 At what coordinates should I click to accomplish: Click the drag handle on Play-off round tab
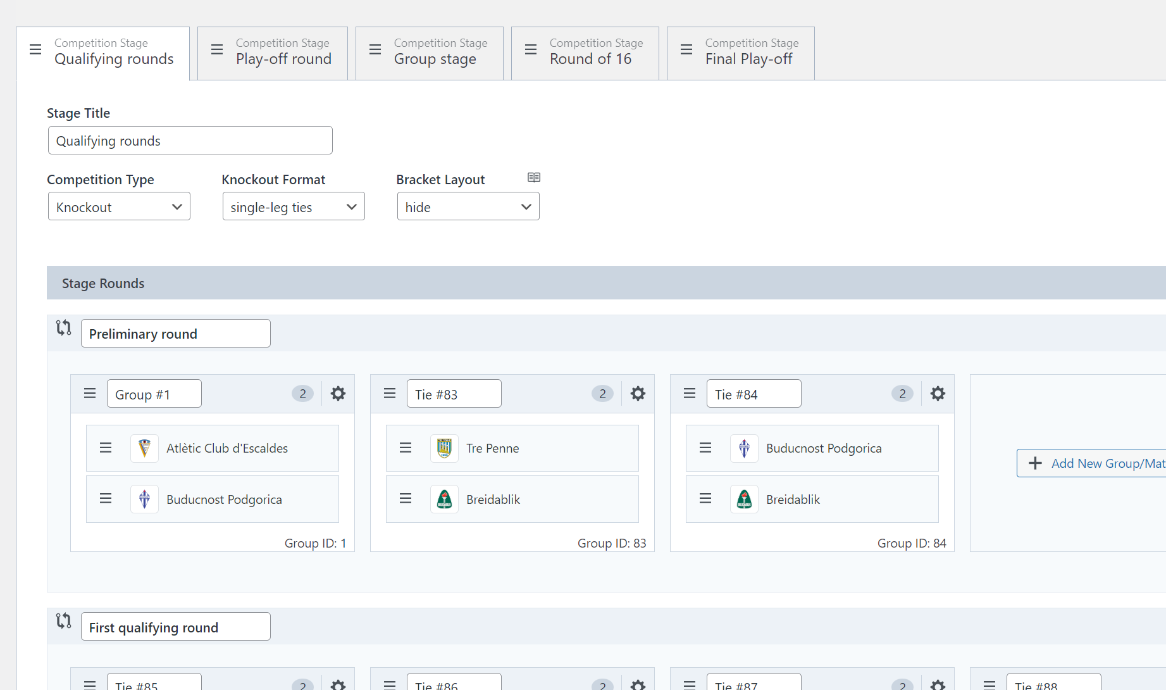(217, 49)
